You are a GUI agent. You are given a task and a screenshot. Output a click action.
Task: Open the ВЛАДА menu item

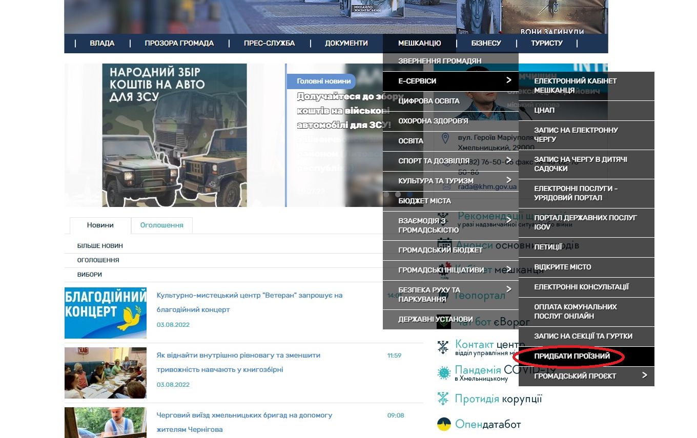coord(102,44)
